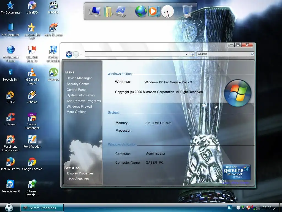Screen dimensions: 282x212
Task: Click the blue control panel dock icon
Action: (x=121, y=11)
